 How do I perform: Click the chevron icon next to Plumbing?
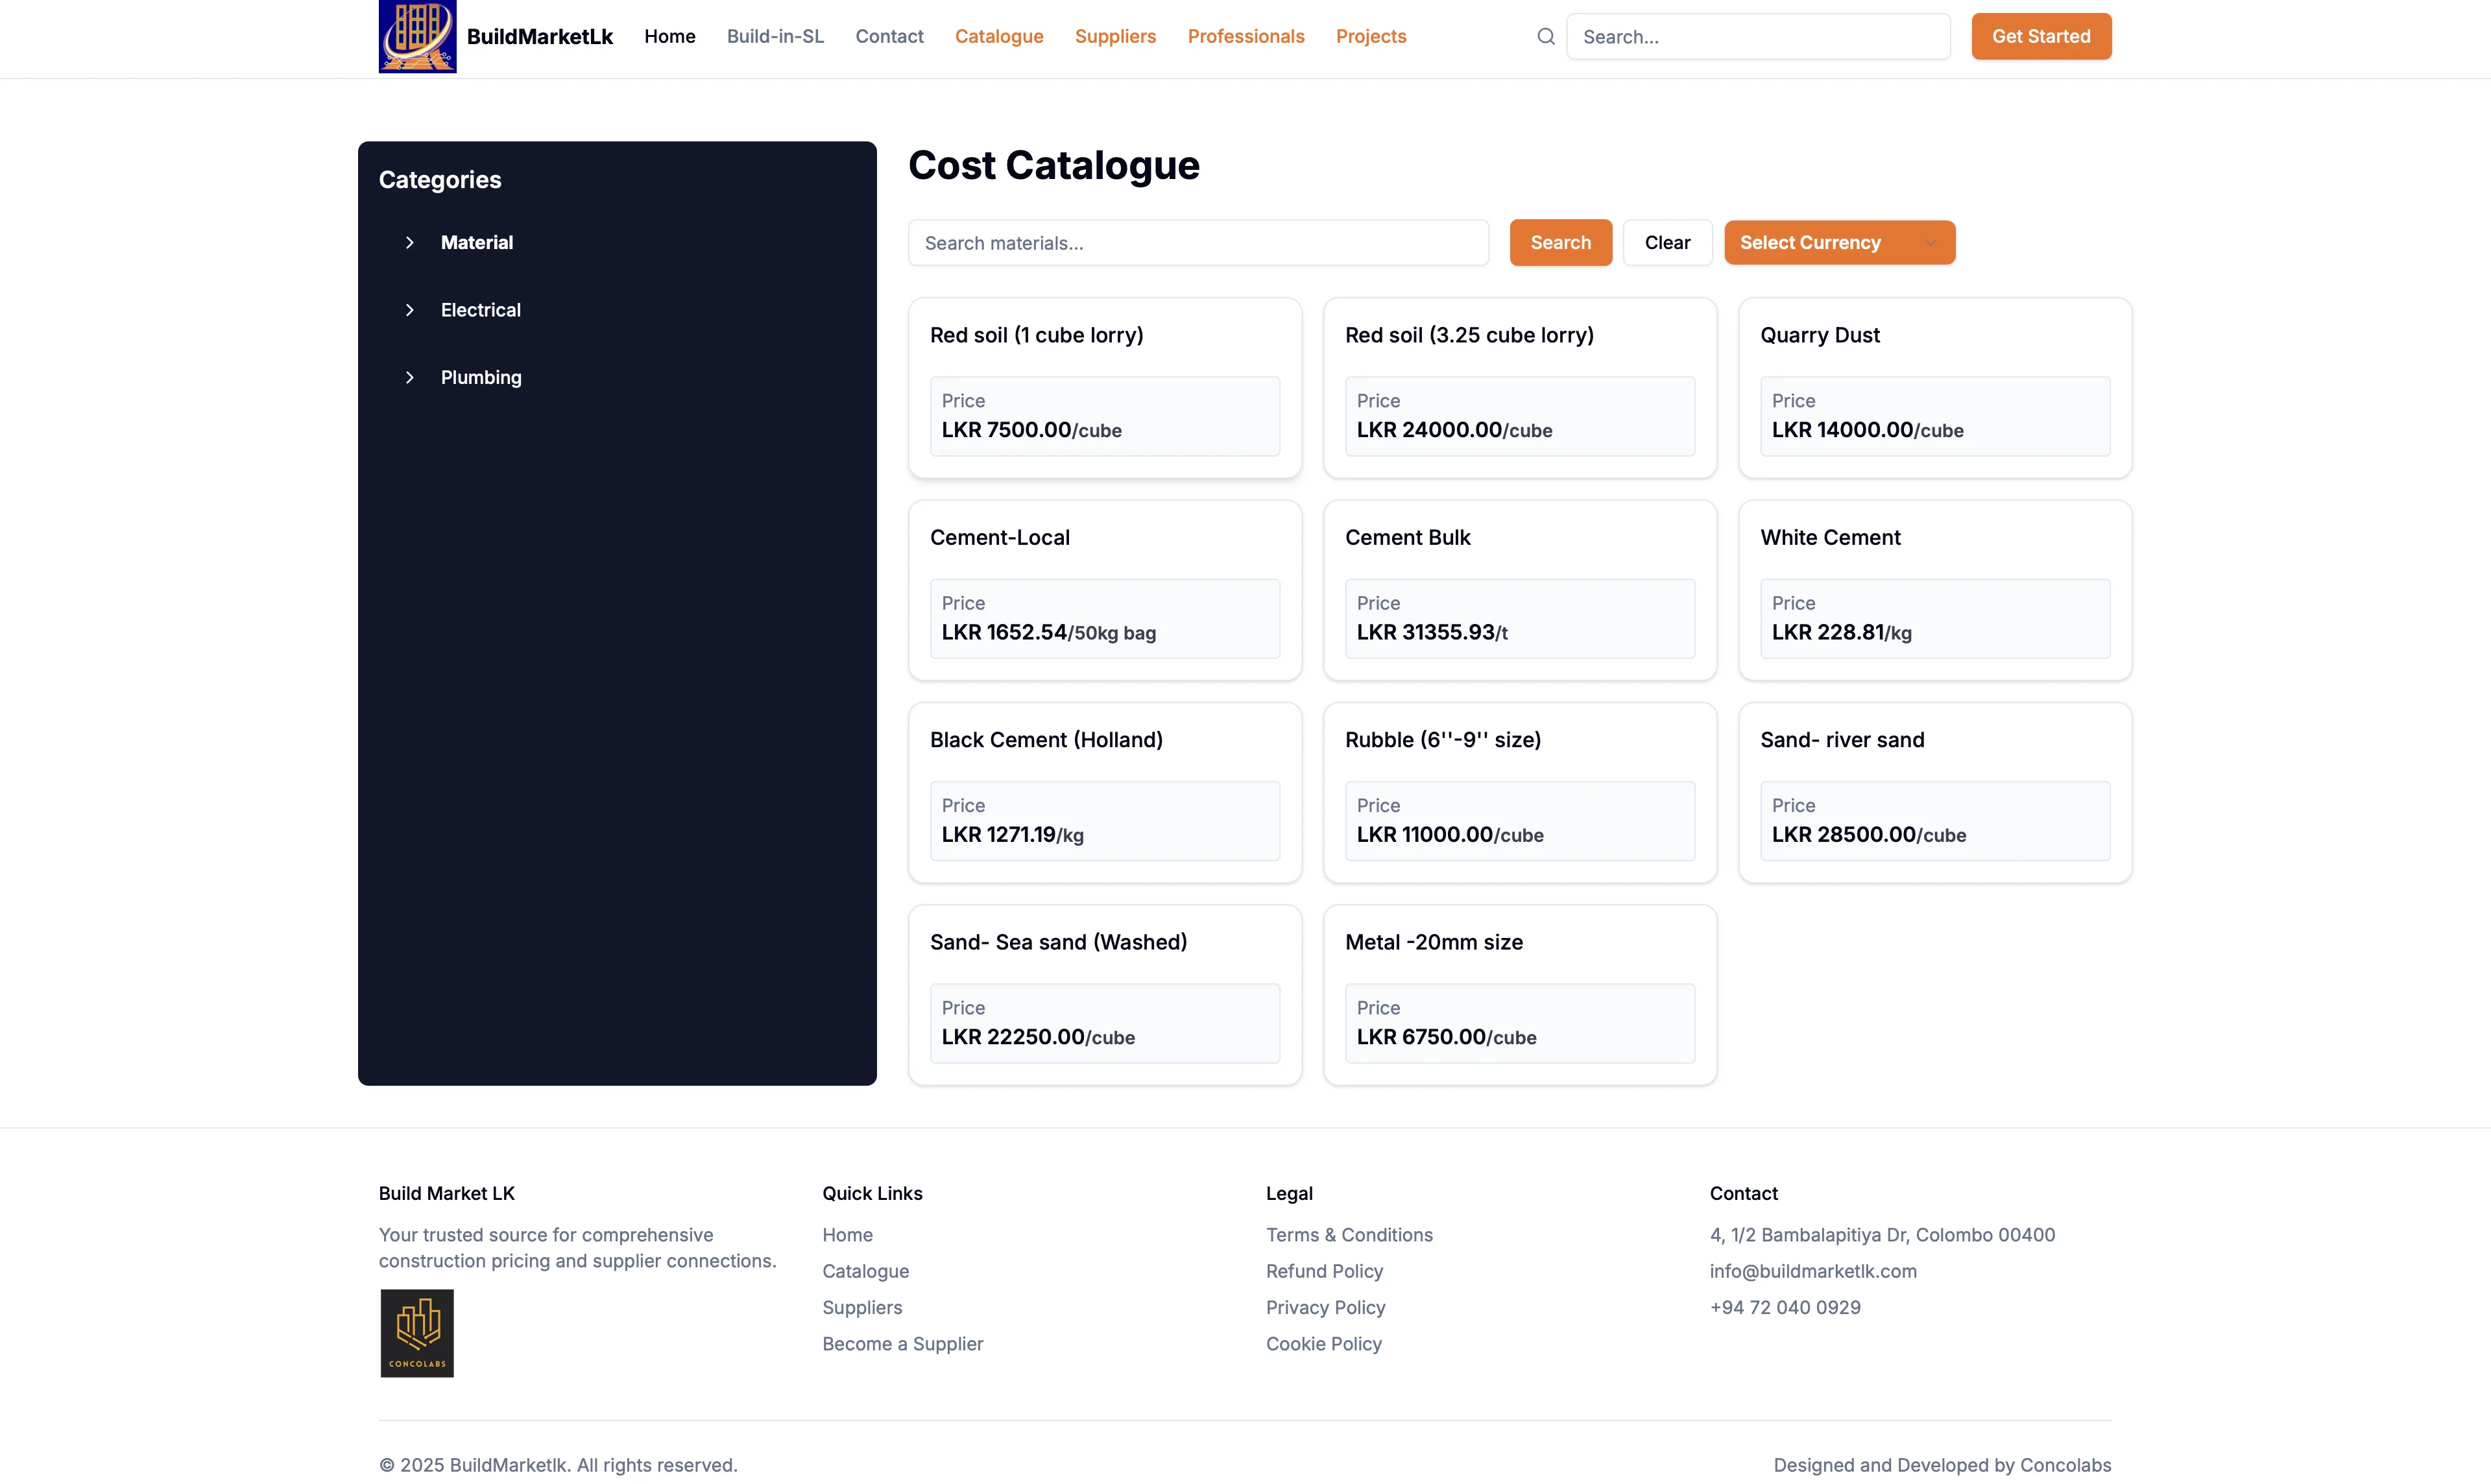tap(410, 377)
